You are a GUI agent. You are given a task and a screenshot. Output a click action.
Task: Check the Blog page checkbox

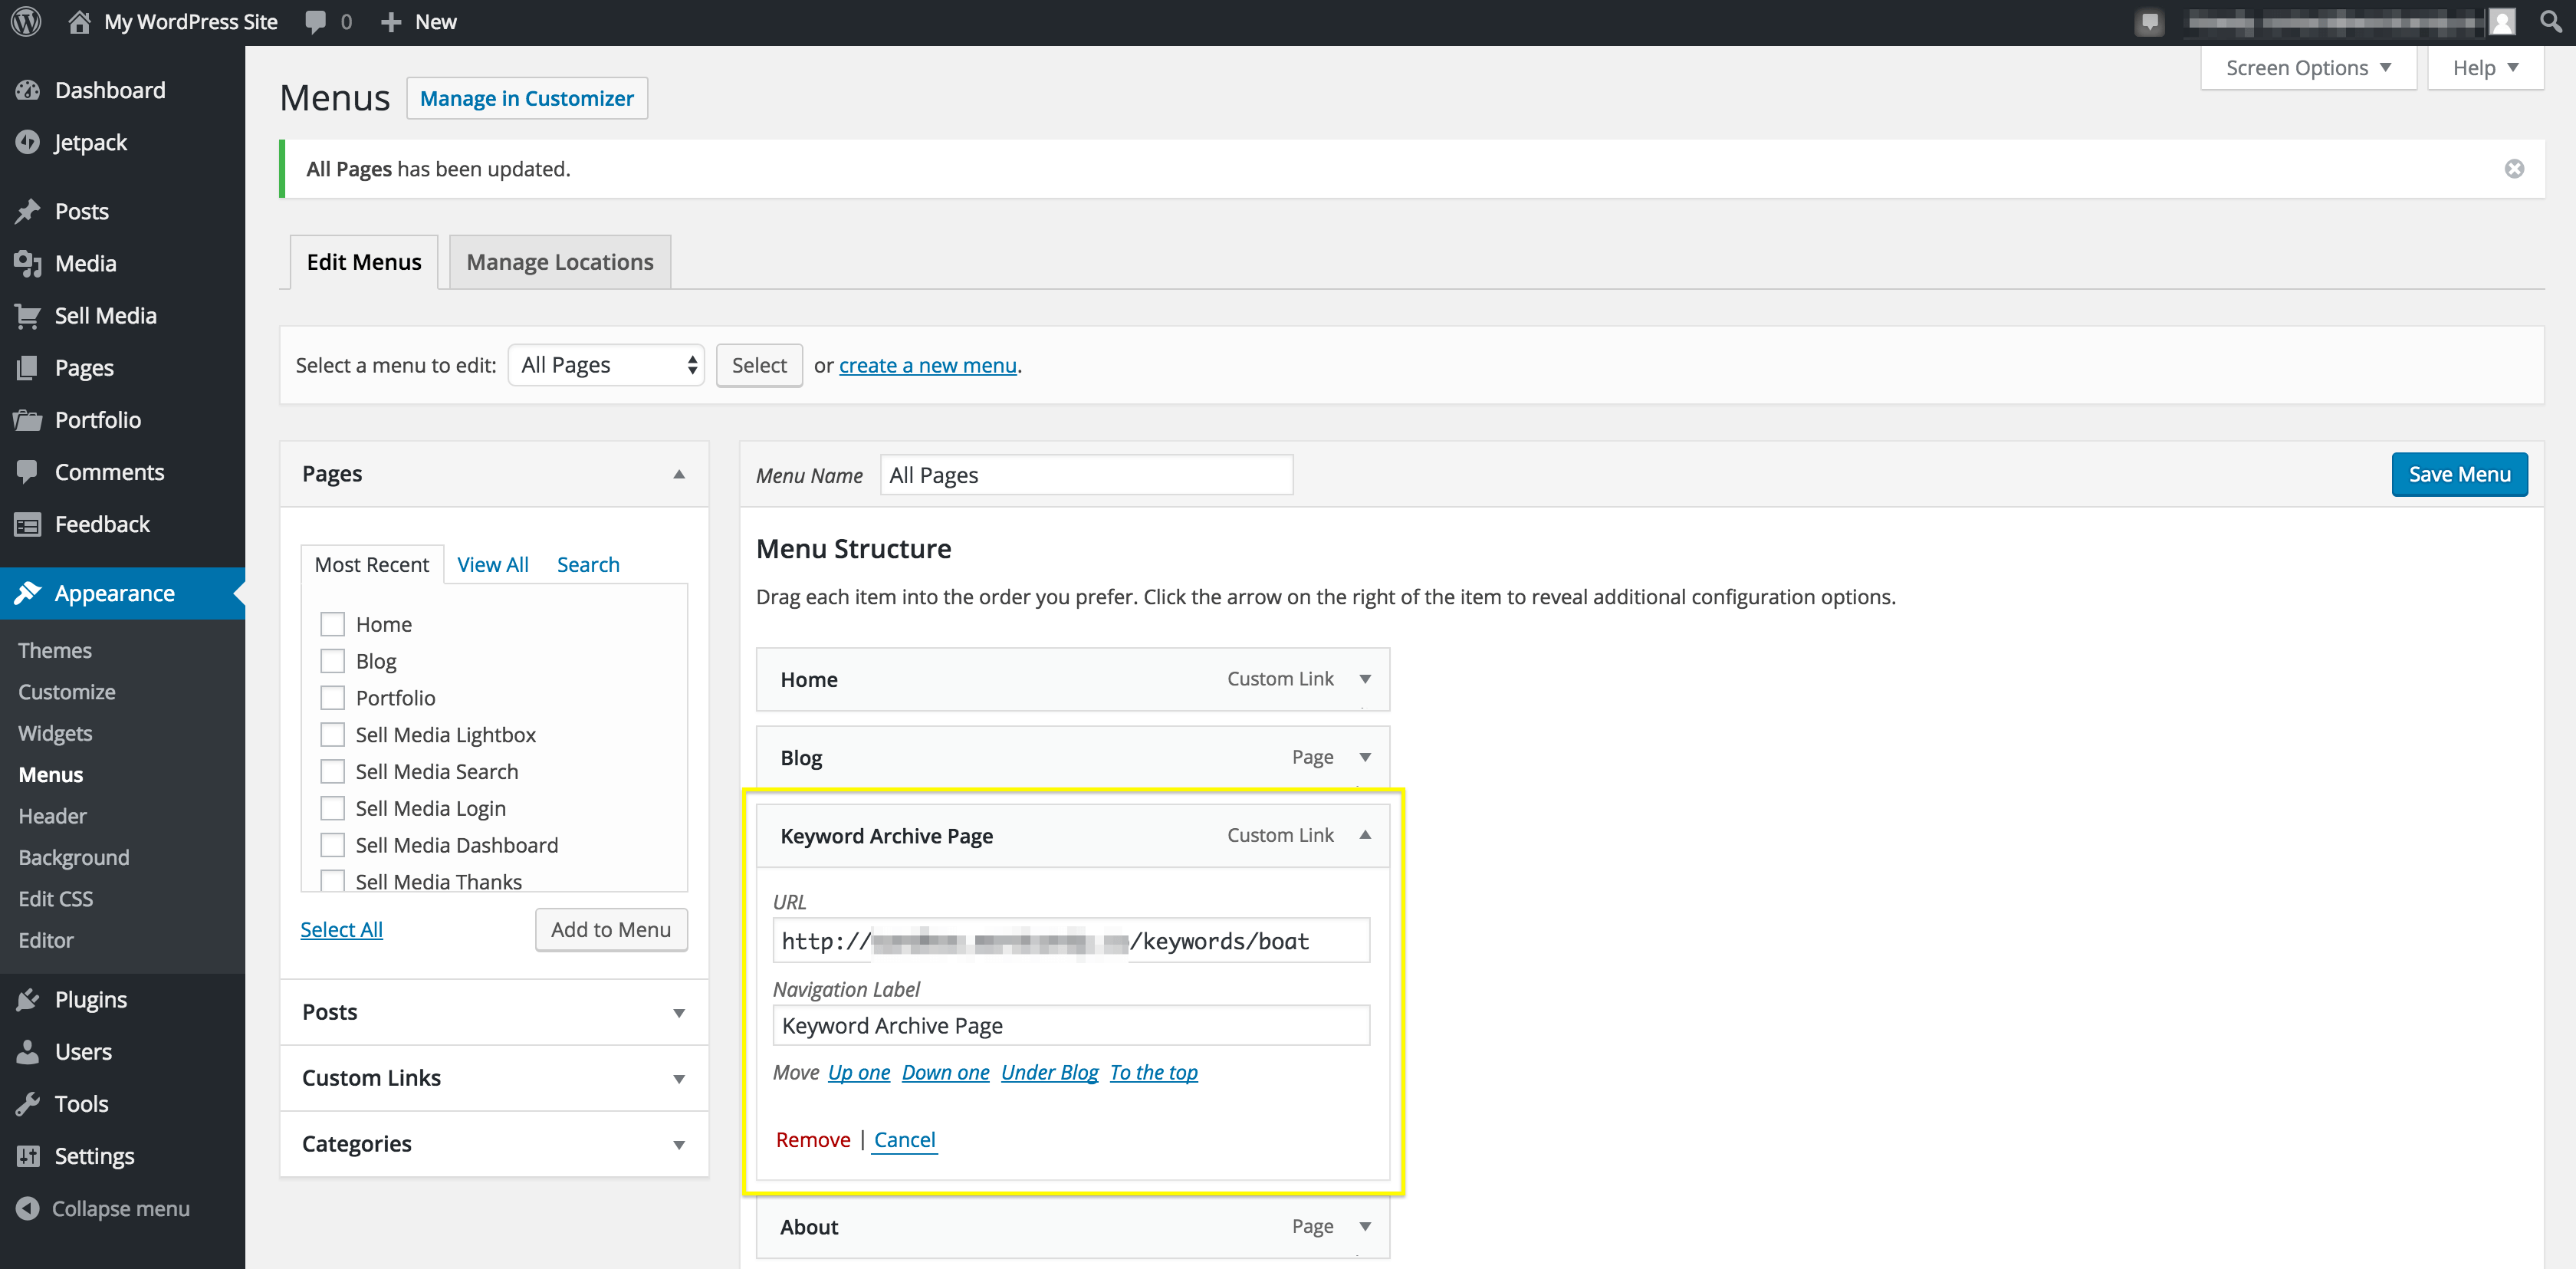[x=332, y=661]
